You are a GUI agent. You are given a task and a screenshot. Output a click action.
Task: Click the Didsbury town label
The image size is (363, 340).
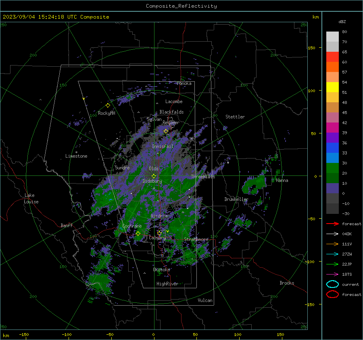click(152, 181)
